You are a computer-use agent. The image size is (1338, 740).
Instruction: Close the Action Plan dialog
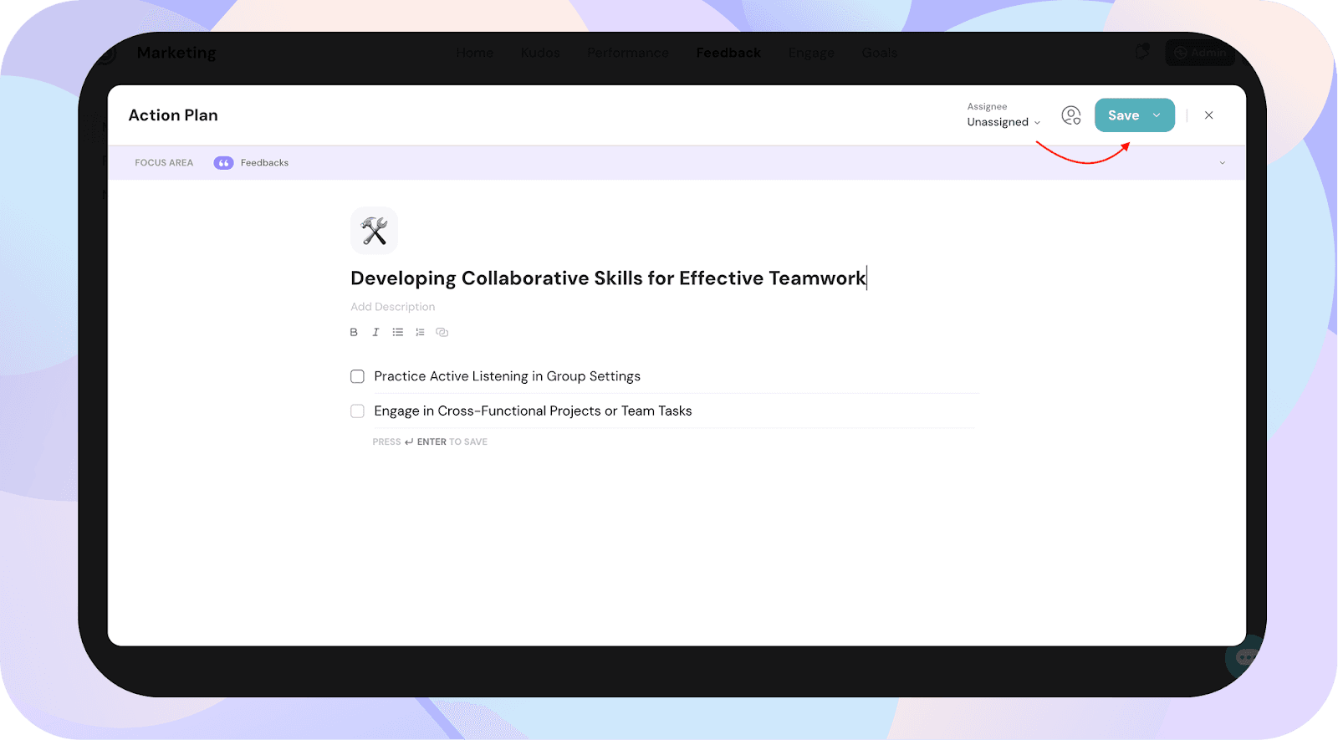tap(1208, 115)
